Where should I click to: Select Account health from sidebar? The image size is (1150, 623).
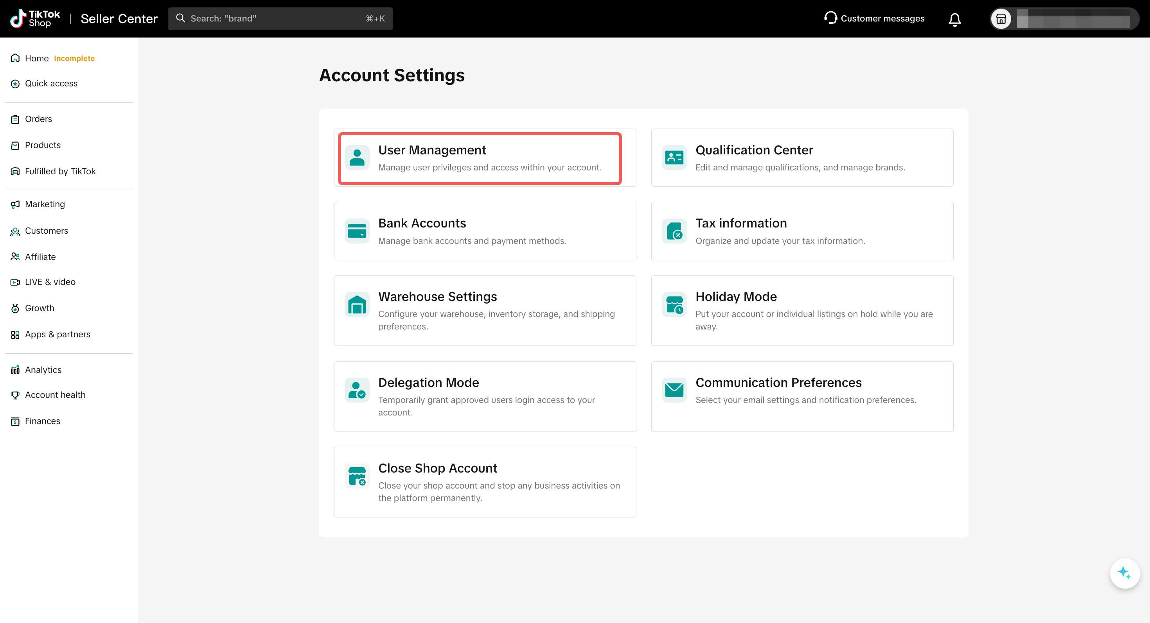(55, 395)
